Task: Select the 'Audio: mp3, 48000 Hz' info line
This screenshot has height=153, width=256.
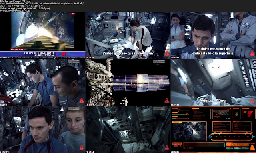Action: [x=21, y=6]
